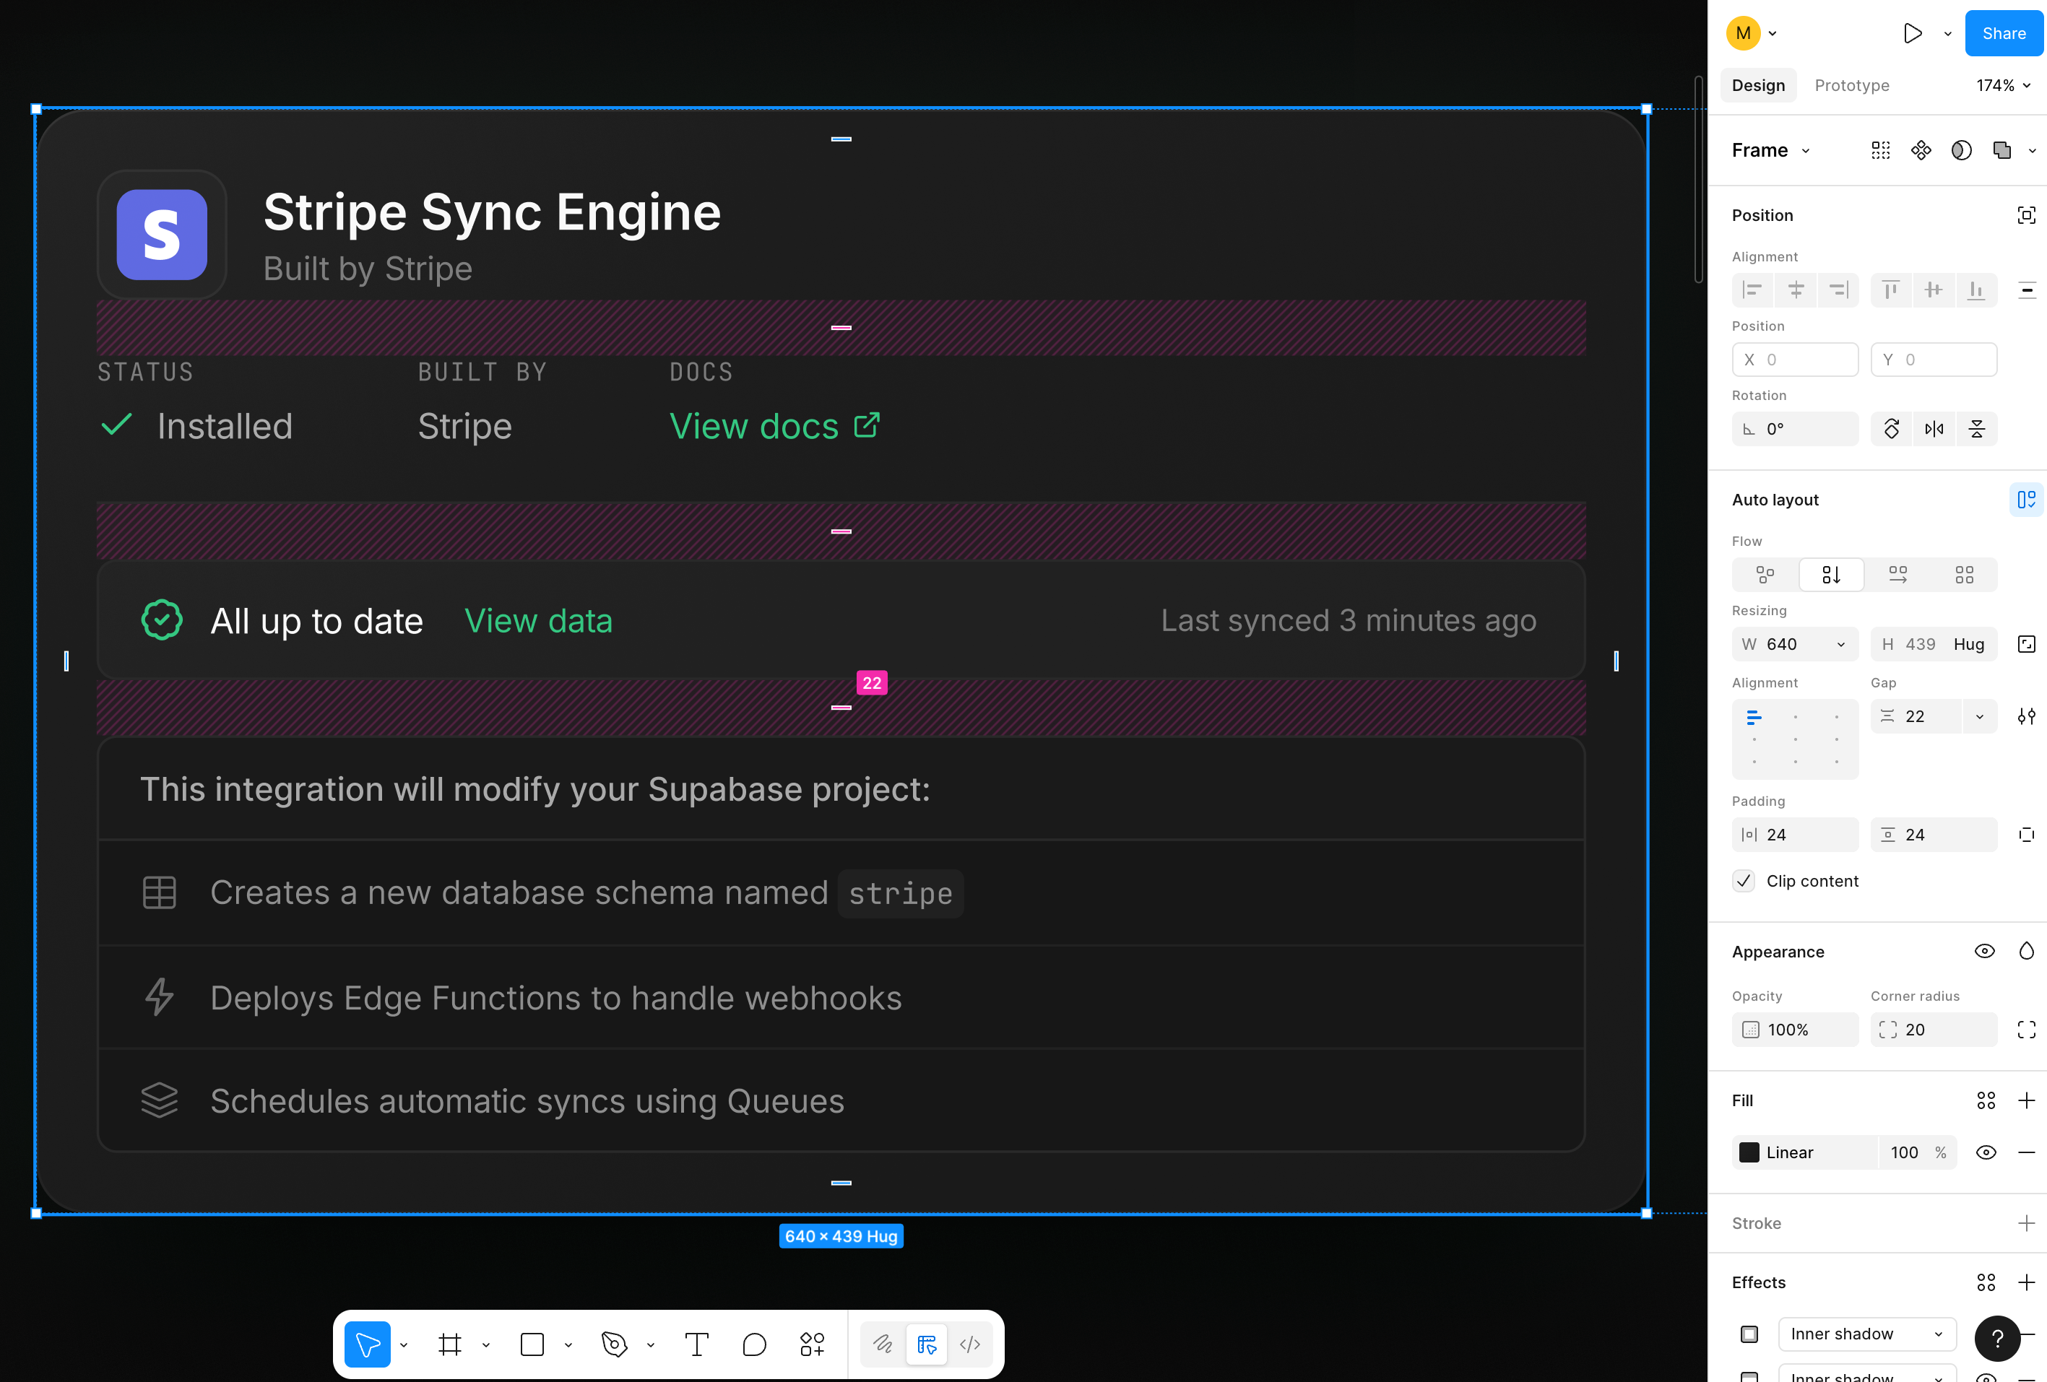This screenshot has height=1382, width=2047.
Task: Switch to the Prototype tab
Action: (x=1851, y=85)
